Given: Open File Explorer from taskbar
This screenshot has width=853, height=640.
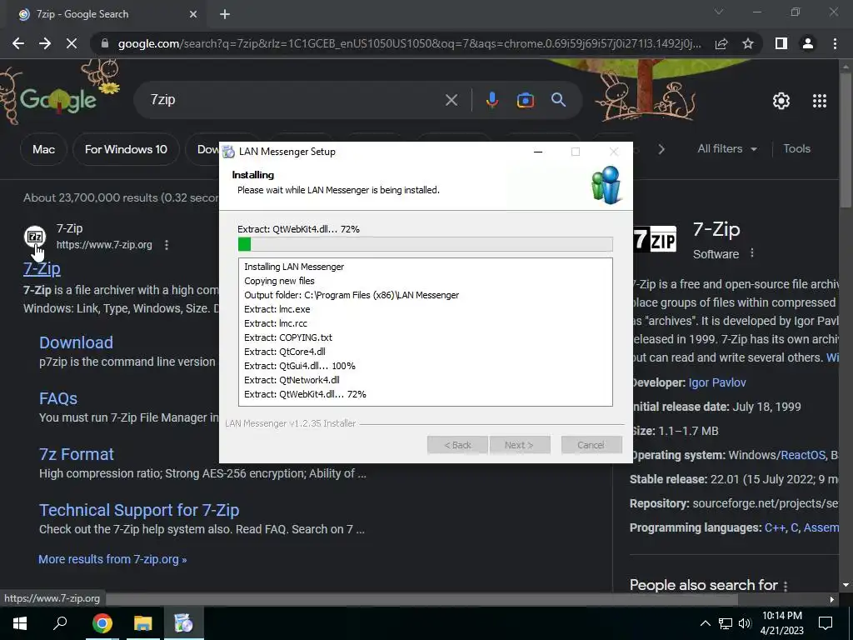Looking at the screenshot, I should 143,623.
